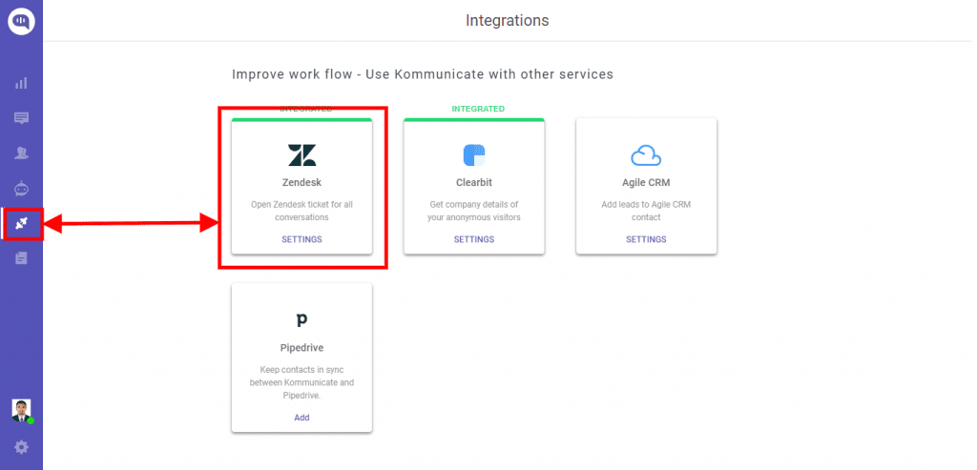Click 'Add leads to Agile CRM contact' text

[x=646, y=211]
